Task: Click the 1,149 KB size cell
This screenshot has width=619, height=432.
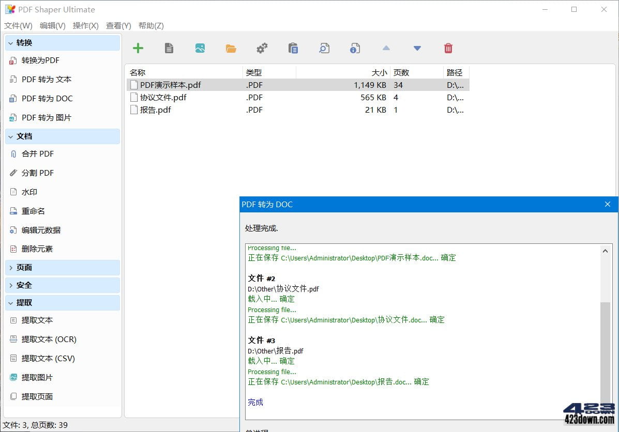Action: 370,85
